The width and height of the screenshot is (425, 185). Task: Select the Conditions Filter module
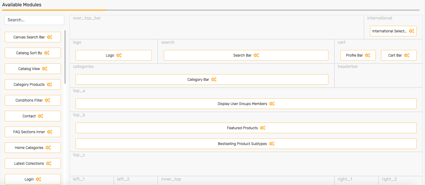tap(33, 100)
